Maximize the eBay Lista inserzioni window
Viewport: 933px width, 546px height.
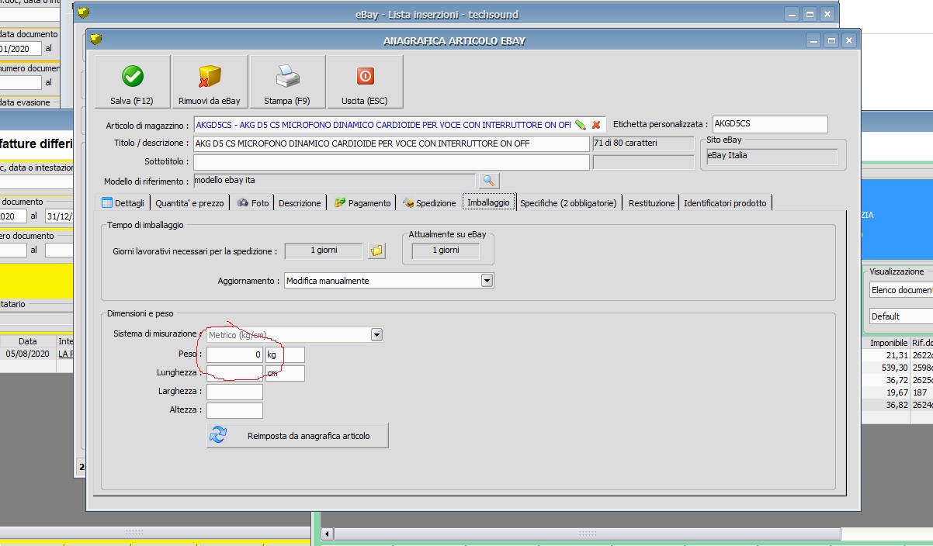coord(810,14)
